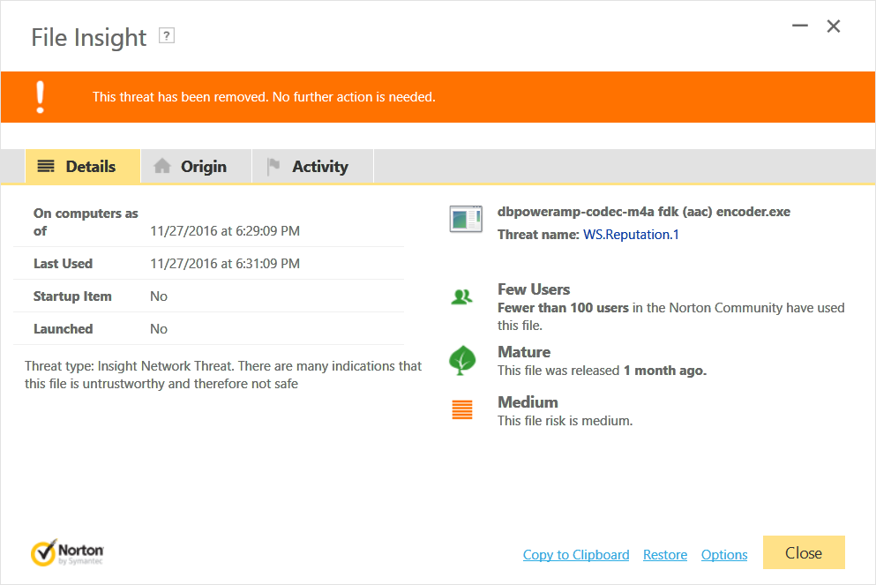
Task: Click the File Insight title text
Action: click(x=89, y=37)
